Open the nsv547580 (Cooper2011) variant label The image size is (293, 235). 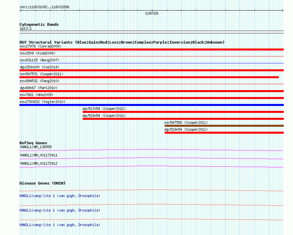click(186, 122)
